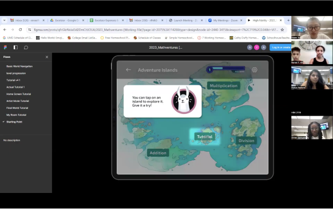Tap the highlighted Tutorial island
Image resolution: width=333 pixels, height=209 pixels.
204,137
